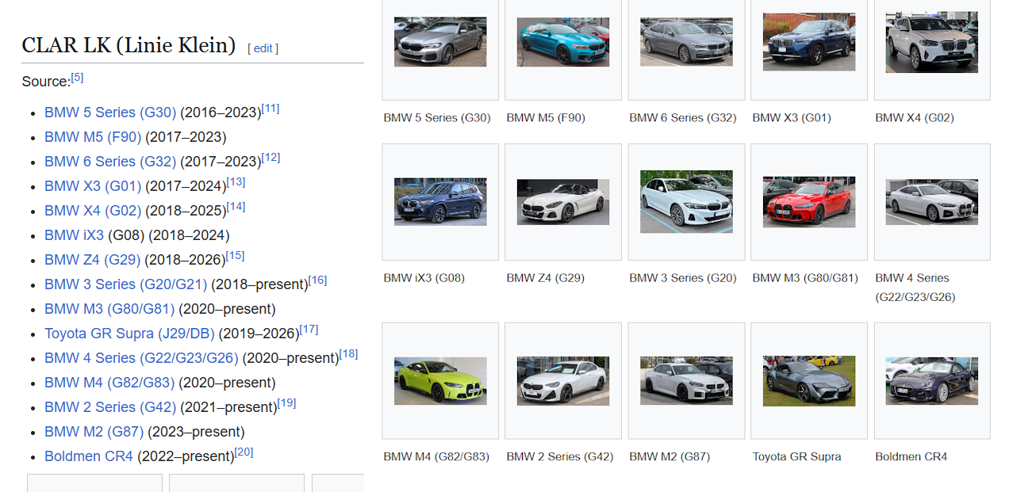Open the BMW iX3 link in list
The width and height of the screenshot is (1009, 492).
(74, 235)
